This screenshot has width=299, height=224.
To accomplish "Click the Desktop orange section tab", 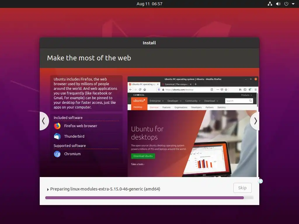I will [x=139, y=107].
